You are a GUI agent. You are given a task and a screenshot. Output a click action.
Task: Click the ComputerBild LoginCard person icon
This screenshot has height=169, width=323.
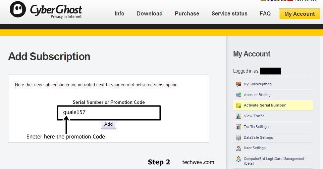(x=238, y=159)
